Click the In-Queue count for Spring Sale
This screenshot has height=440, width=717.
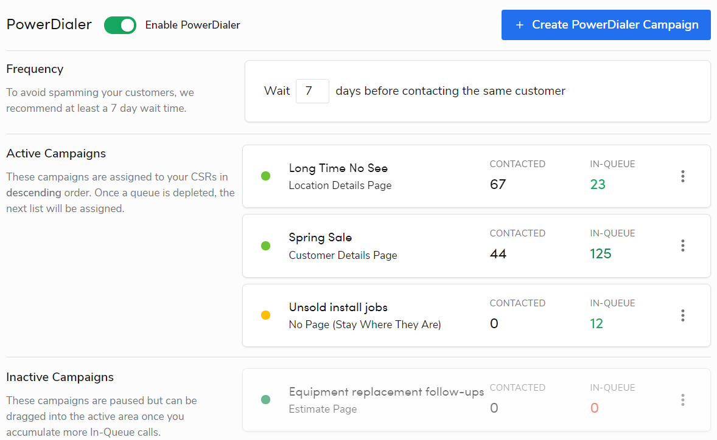pyautogui.click(x=601, y=253)
